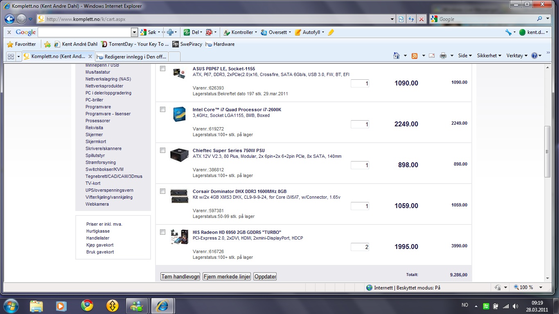Open Favoritter star button
This screenshot has height=314, width=559.
click(x=22, y=44)
